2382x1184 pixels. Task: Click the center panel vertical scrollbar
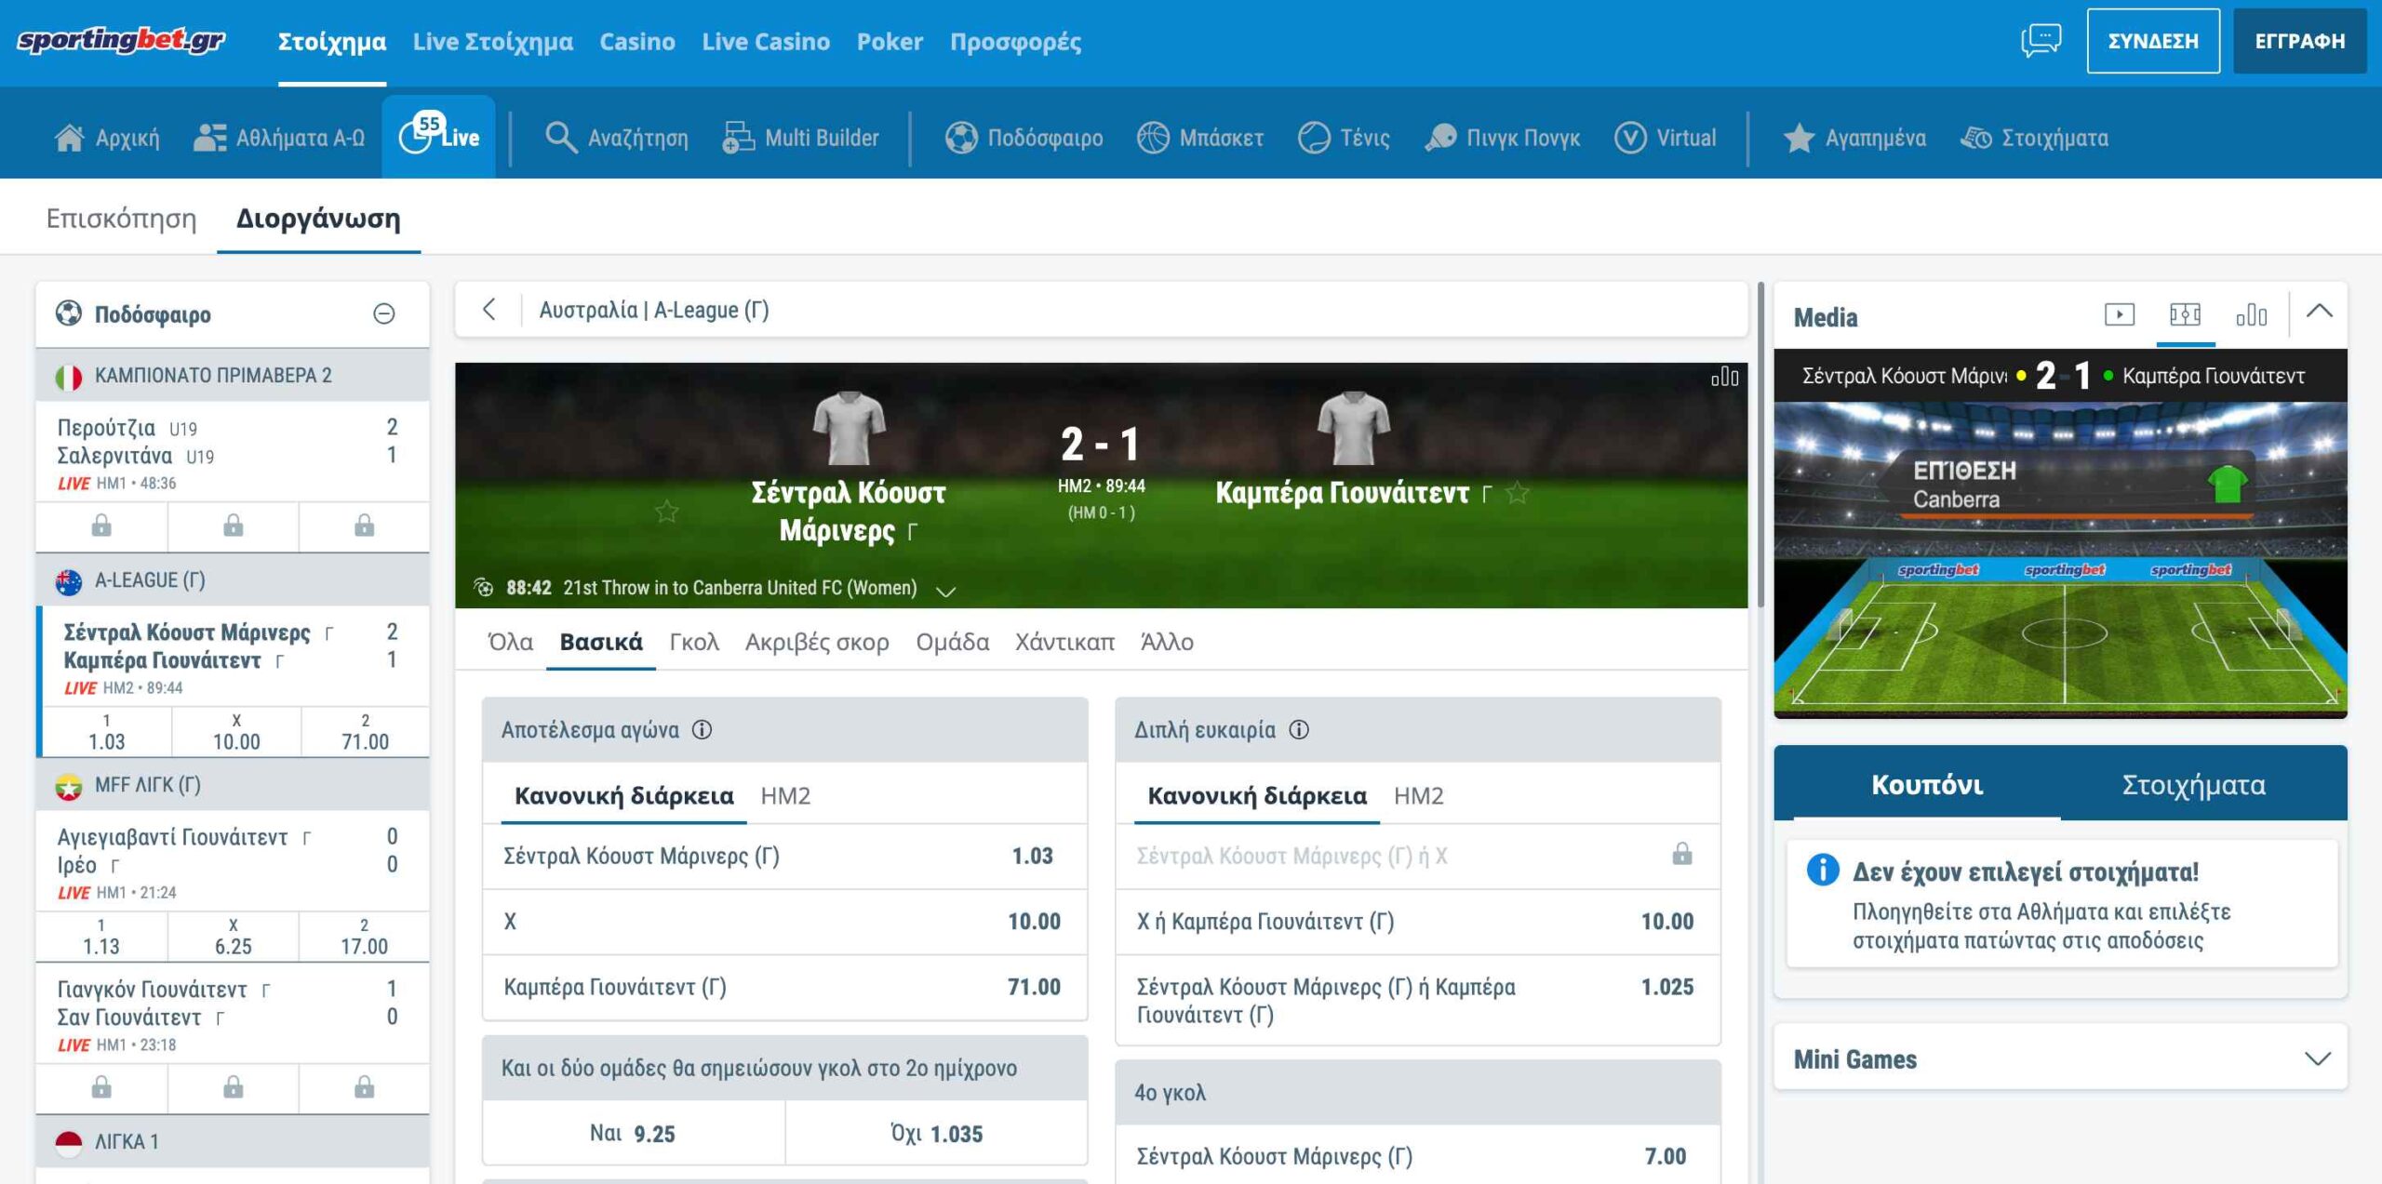(x=1760, y=445)
